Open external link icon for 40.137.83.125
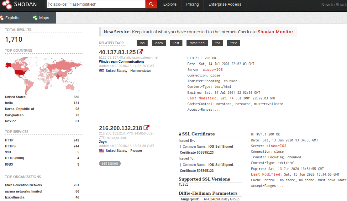 140,52
